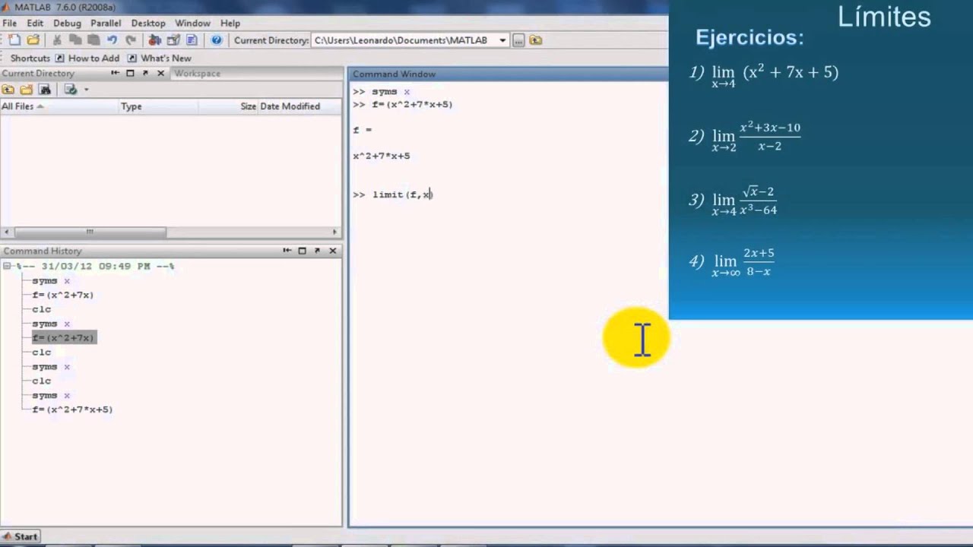This screenshot has height=547, width=973.
Task: Open dropdown arrow beside the actions icon
Action: point(86,90)
